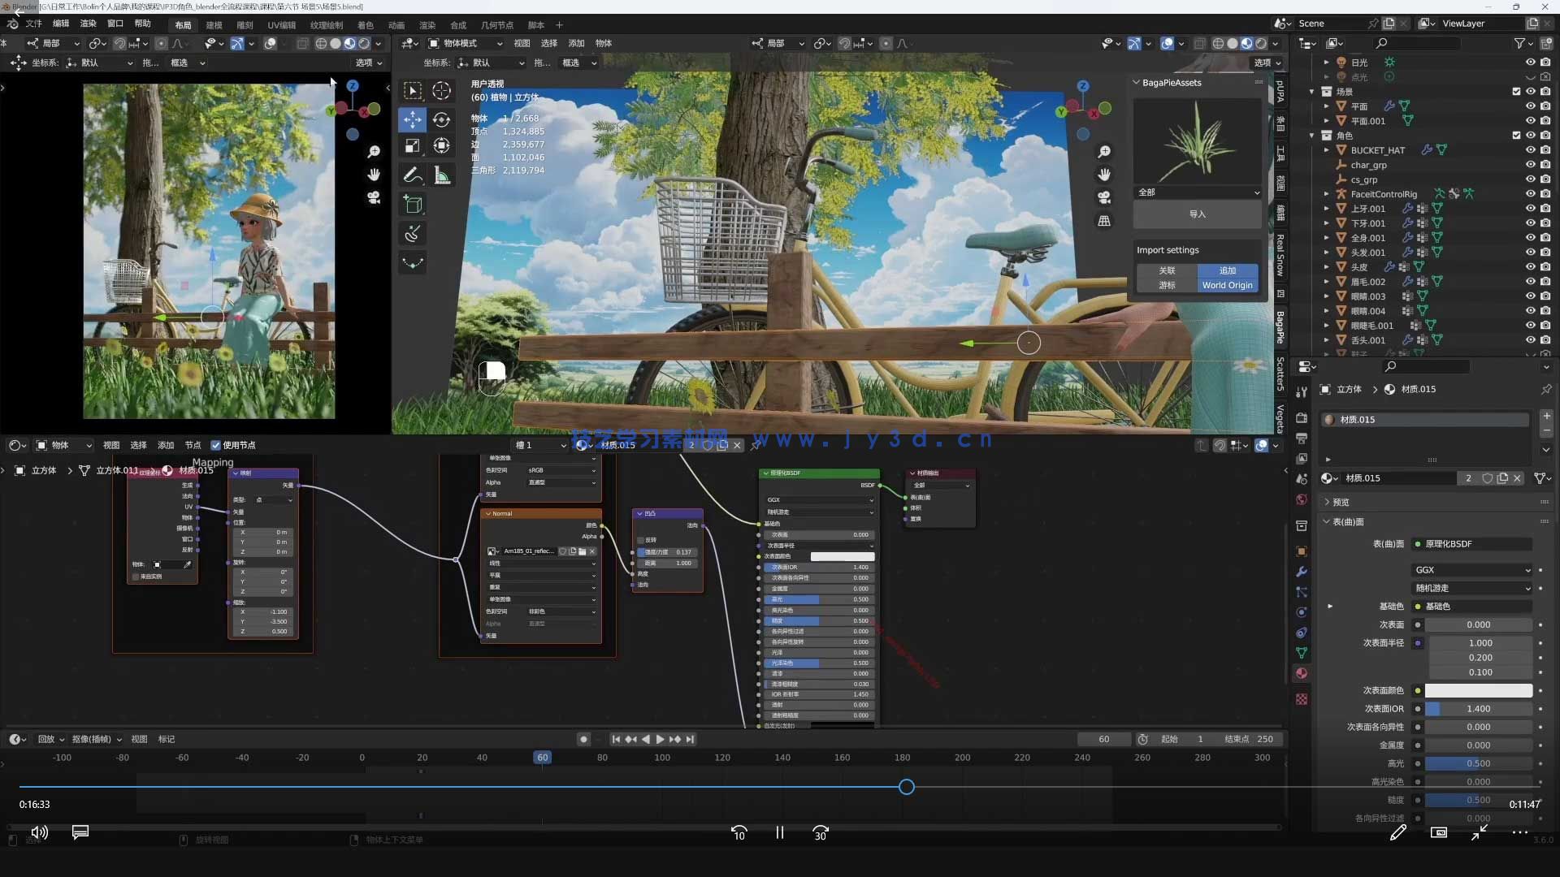The image size is (1560, 877).
Task: Hide BUCKET_HAT with its eye icon
Action: coord(1530,150)
